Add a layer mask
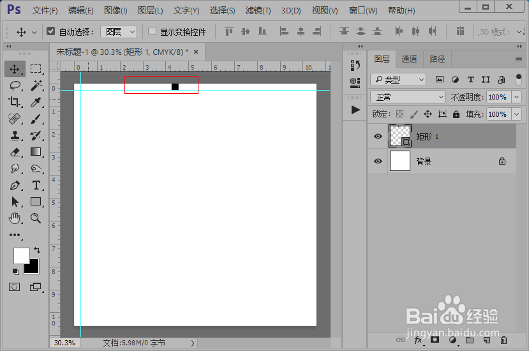 (x=435, y=340)
